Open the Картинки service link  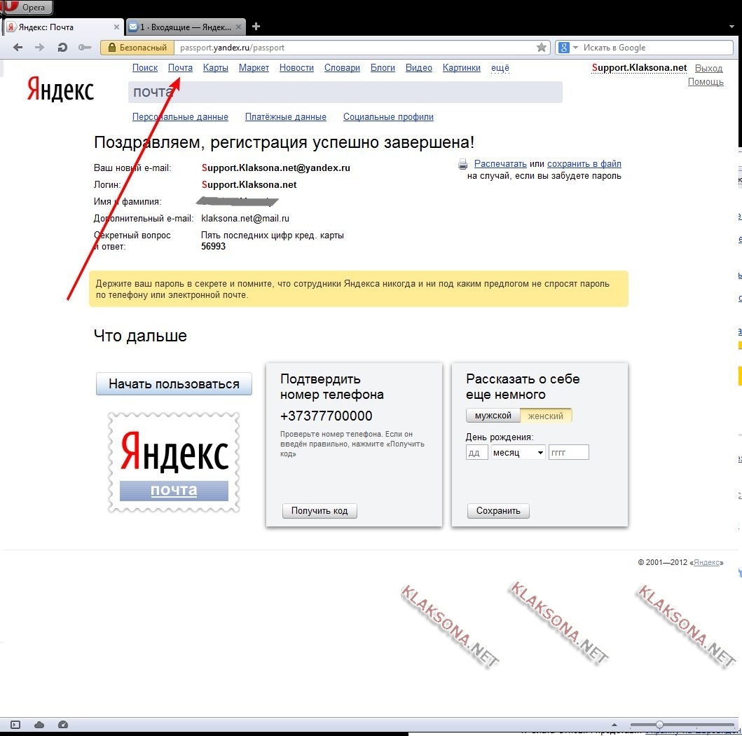click(461, 68)
